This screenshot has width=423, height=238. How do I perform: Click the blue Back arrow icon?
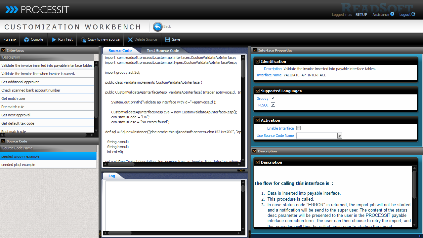158,26
